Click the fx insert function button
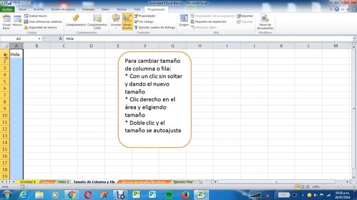 60,39
